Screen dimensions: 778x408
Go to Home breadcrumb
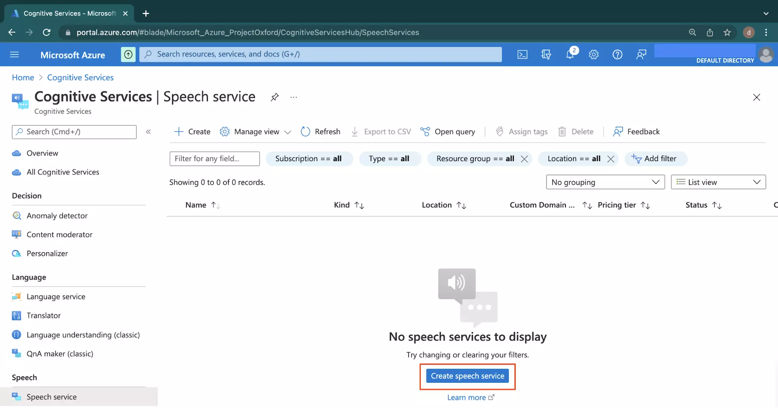[x=23, y=78]
